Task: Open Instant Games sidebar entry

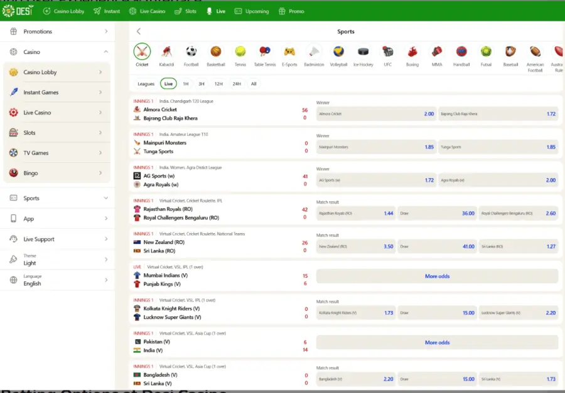Action: pyautogui.click(x=57, y=92)
